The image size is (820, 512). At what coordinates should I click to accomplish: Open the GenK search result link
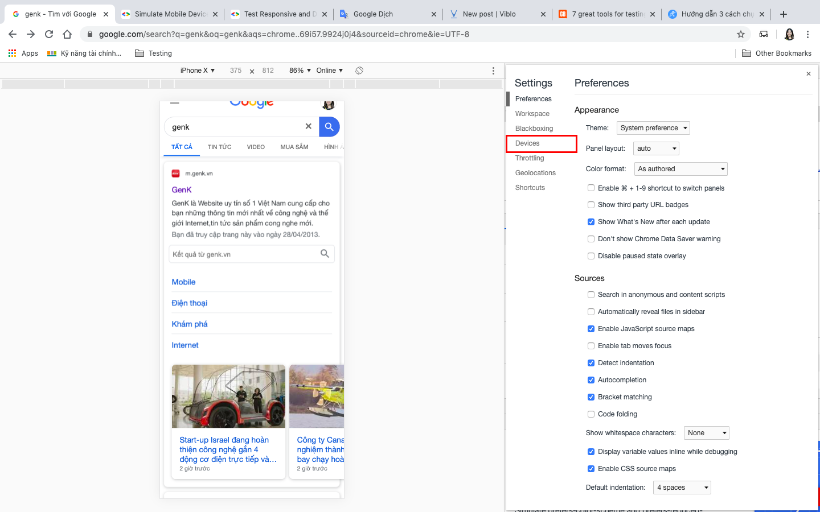pos(182,189)
